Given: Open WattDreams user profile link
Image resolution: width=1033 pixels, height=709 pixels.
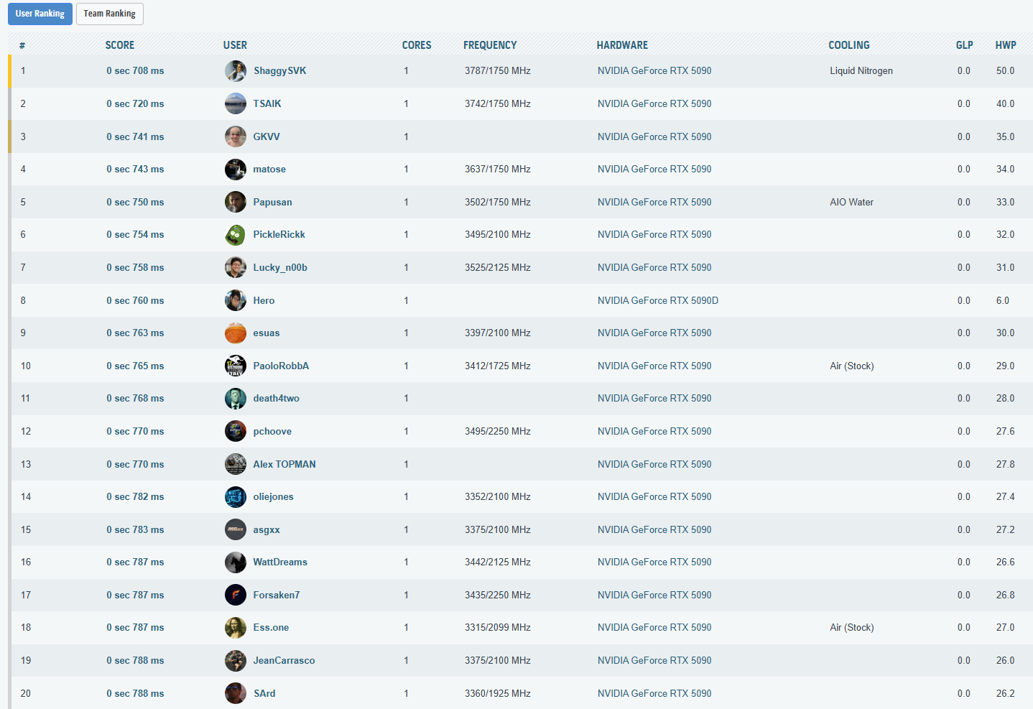Looking at the screenshot, I should pos(279,562).
